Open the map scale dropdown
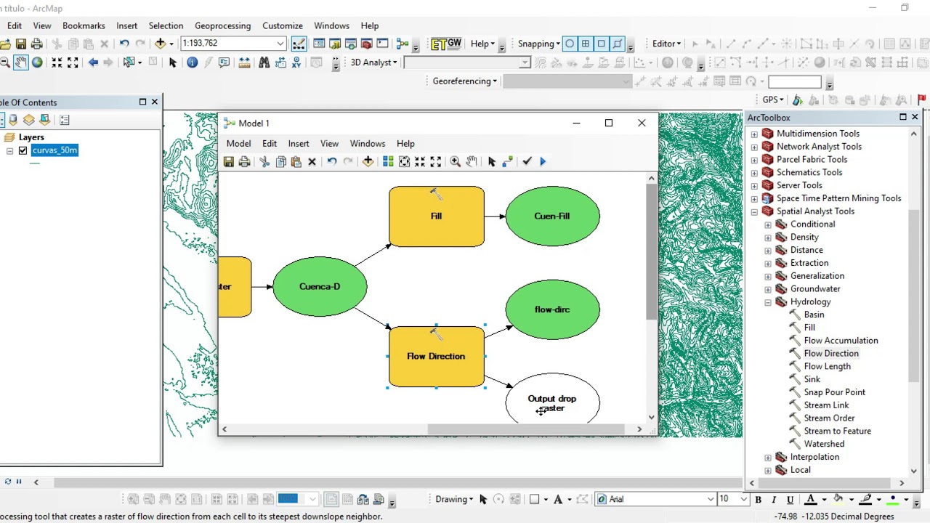Viewport: 930px width, 523px height. tap(280, 44)
